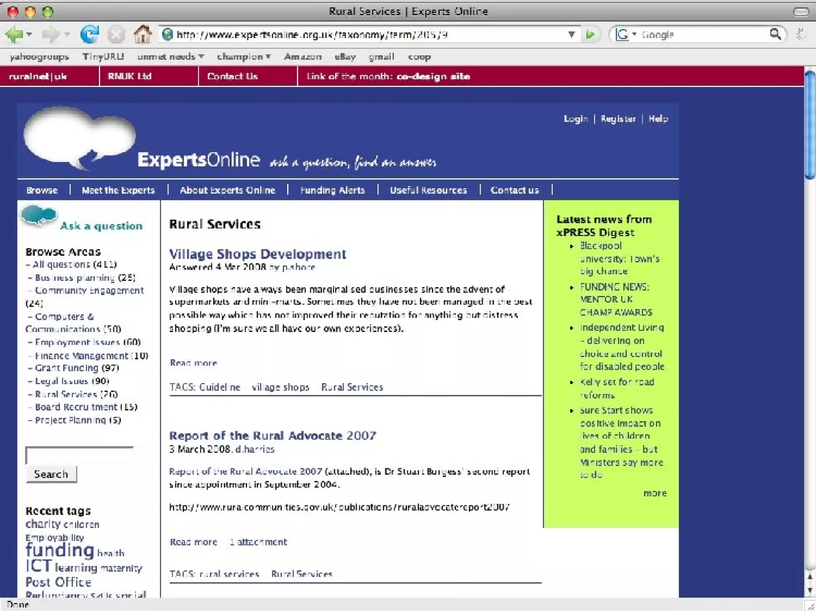Screen dimensions: 816x612
Task: Open the URL history dropdown arrow
Action: [571, 35]
